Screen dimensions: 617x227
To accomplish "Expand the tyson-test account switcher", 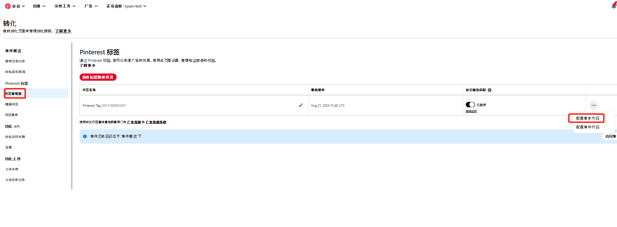I will (126, 6).
